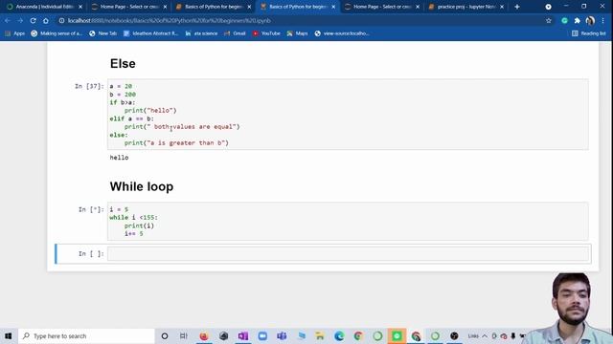
Task: Click into the empty notebook code cell
Action: tap(348, 254)
